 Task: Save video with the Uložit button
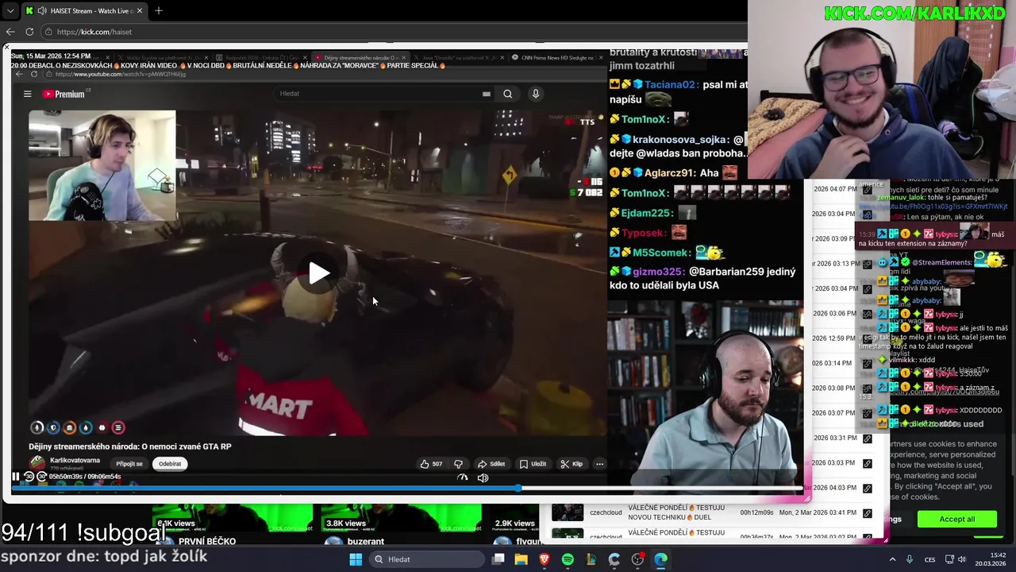tap(533, 464)
